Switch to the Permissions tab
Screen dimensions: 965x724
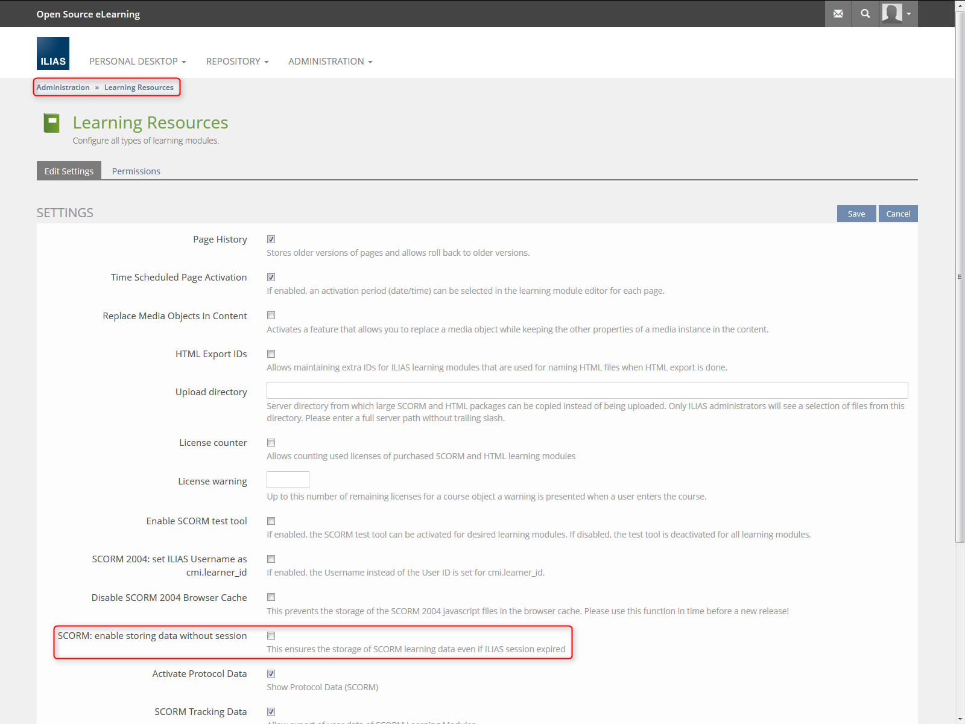click(x=136, y=171)
